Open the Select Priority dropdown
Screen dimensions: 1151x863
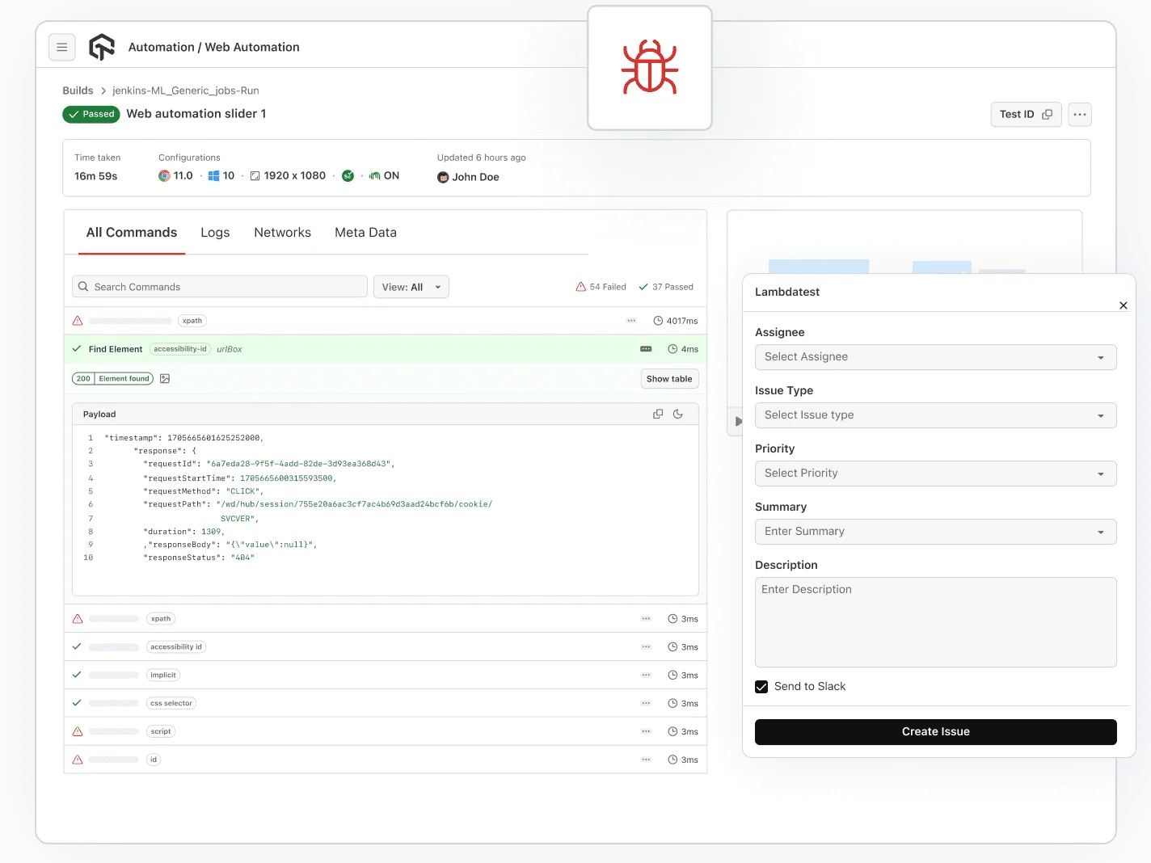[x=935, y=474]
